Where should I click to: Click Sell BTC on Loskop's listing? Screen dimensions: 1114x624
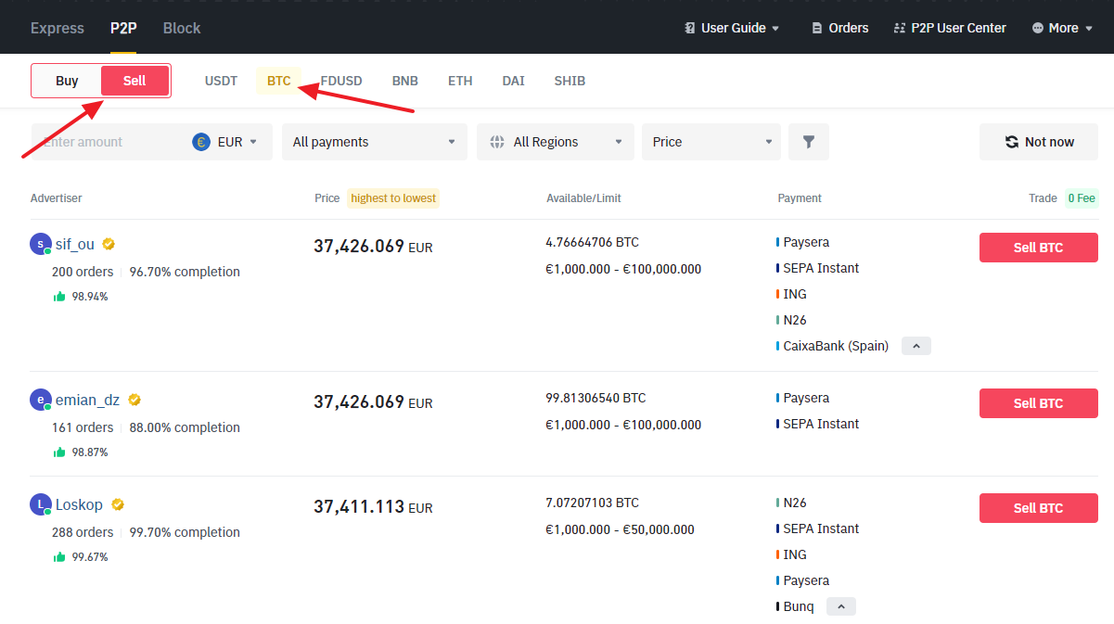[1038, 507]
